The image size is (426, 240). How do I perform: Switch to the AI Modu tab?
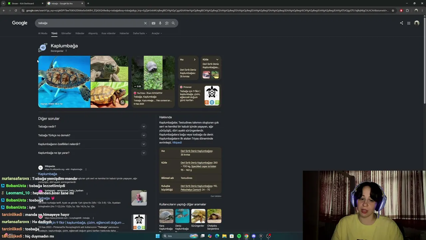pos(43,33)
